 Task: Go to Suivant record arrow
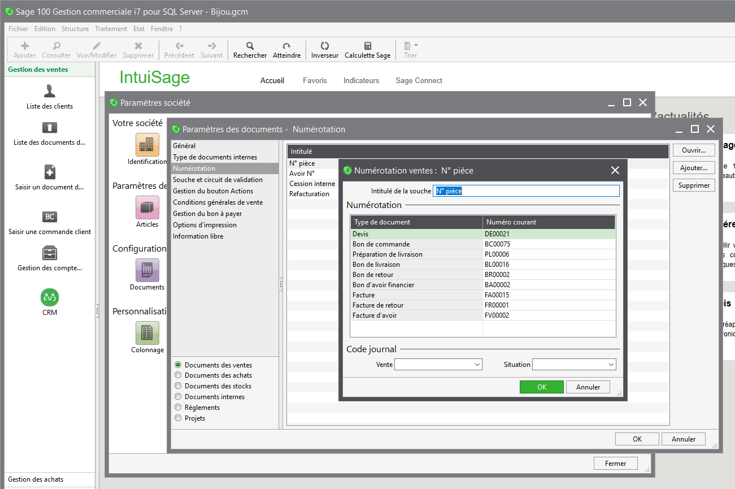(x=212, y=46)
